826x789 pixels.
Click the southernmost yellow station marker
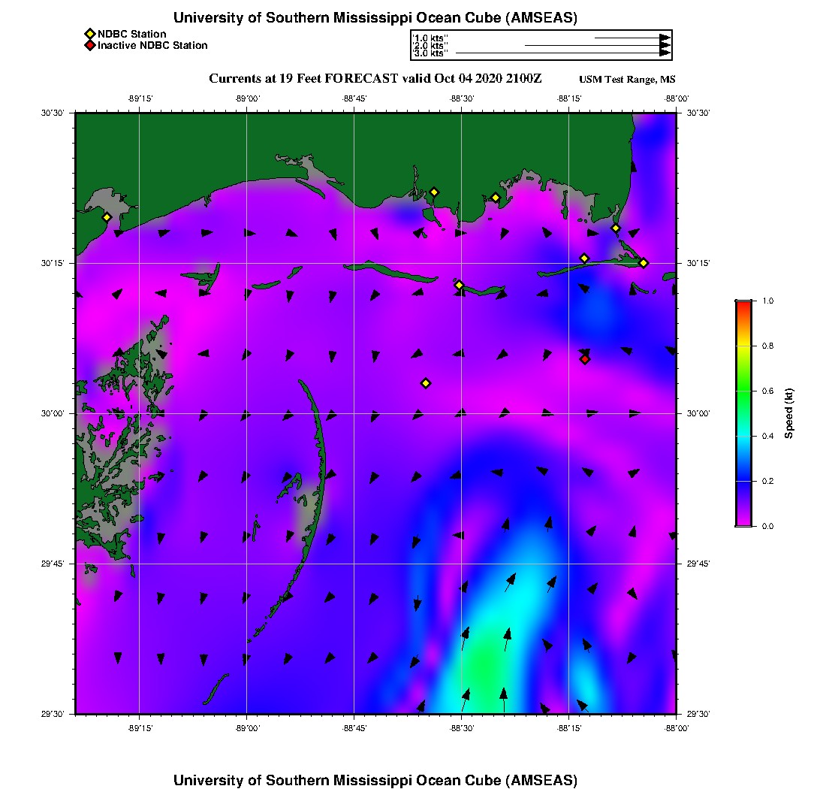[426, 383]
